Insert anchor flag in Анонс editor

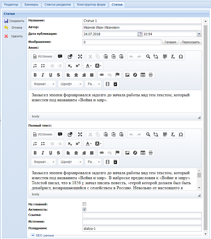click(x=117, y=75)
